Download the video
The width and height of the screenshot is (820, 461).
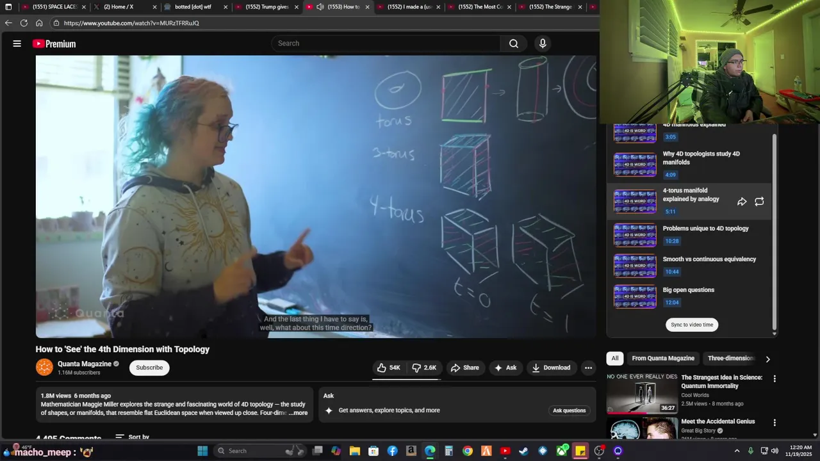click(551, 368)
